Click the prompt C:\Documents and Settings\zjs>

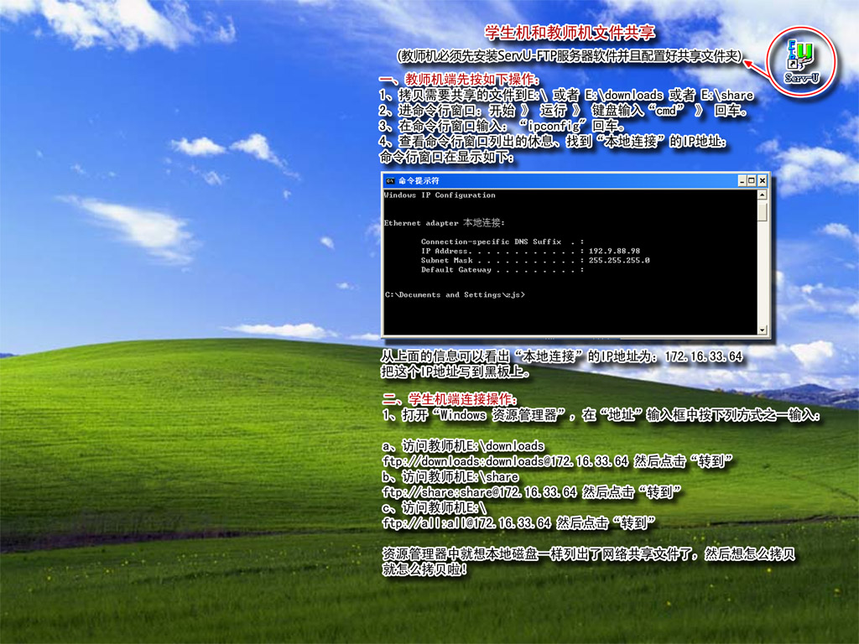pyautogui.click(x=455, y=294)
